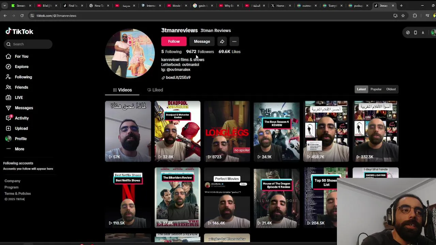Expand the Program footer section
Screen dimensions: 436x245
pyautogui.click(x=11, y=187)
